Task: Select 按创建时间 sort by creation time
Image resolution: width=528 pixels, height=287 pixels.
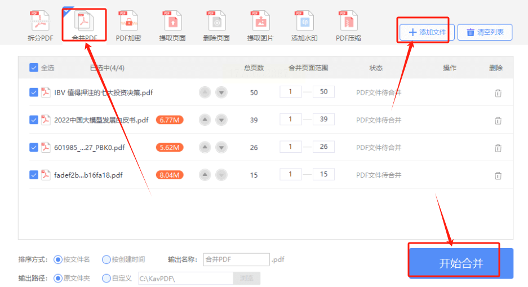Action: coord(107,259)
